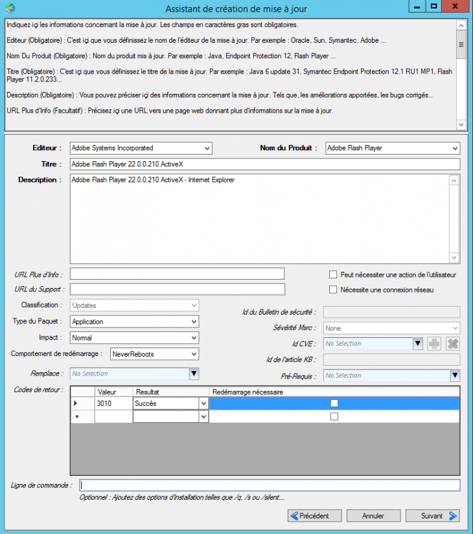This screenshot has height=534, width=473.
Task: Minimize the Assistant window
Action: 417,6
